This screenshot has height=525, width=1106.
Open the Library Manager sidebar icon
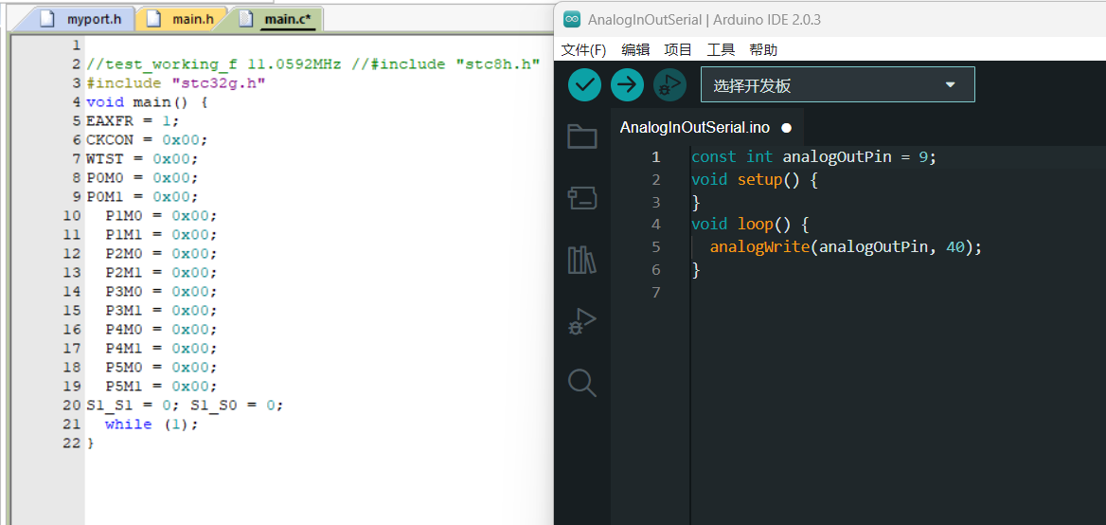(581, 260)
